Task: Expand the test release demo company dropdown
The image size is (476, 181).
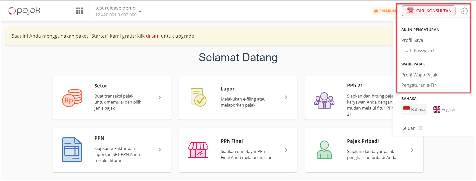Action: tap(140, 12)
